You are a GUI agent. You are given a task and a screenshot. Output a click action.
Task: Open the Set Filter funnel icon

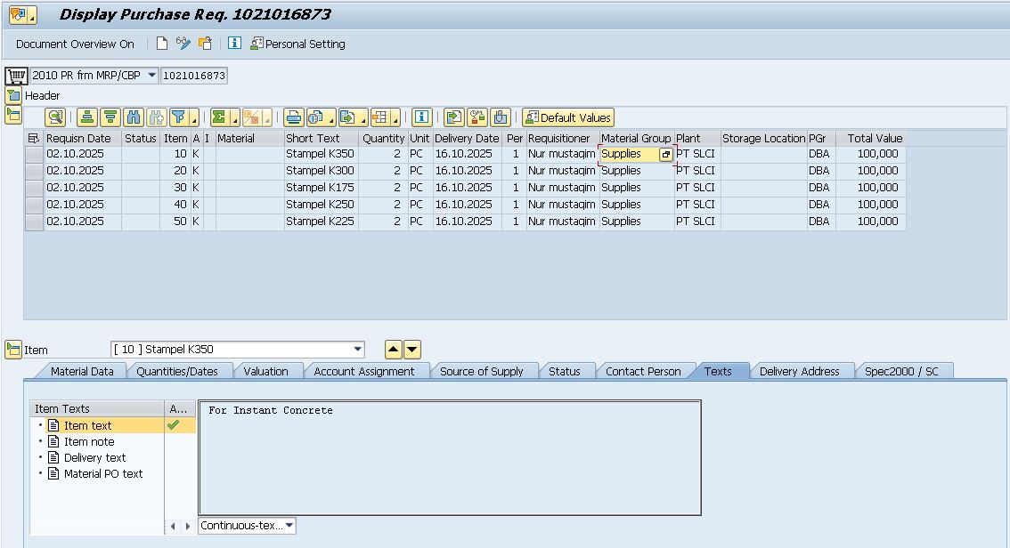[179, 117]
